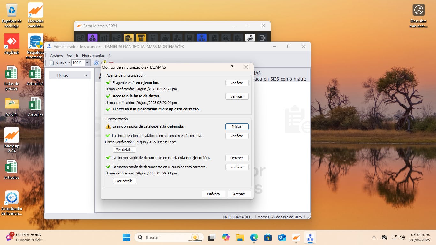This screenshot has width=436, height=245.
Task: Open the Nuevo dropdown arrow
Action: [69, 63]
